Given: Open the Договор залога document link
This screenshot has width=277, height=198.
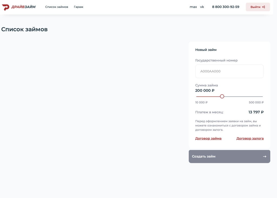Looking at the screenshot, I should point(250,138).
